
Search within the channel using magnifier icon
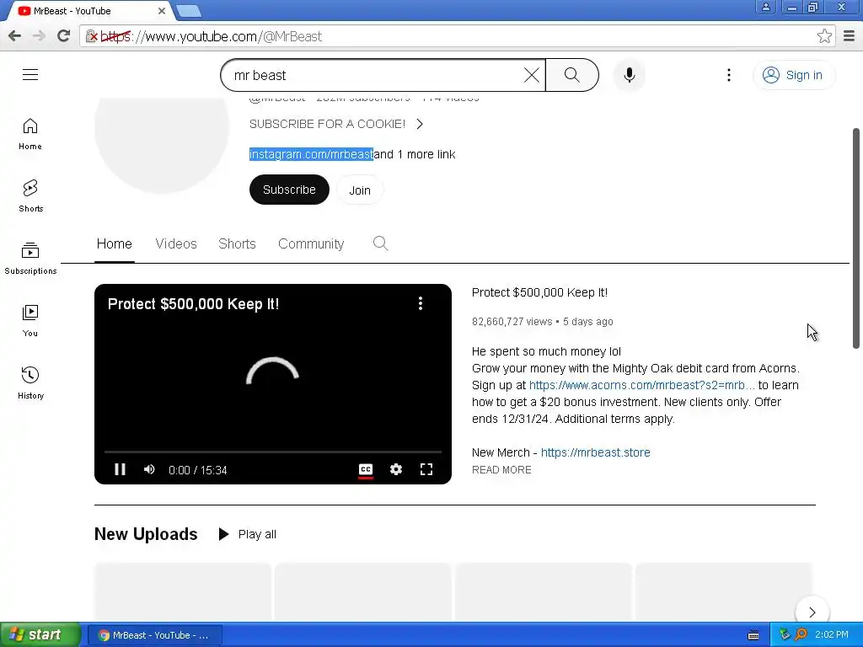(380, 243)
